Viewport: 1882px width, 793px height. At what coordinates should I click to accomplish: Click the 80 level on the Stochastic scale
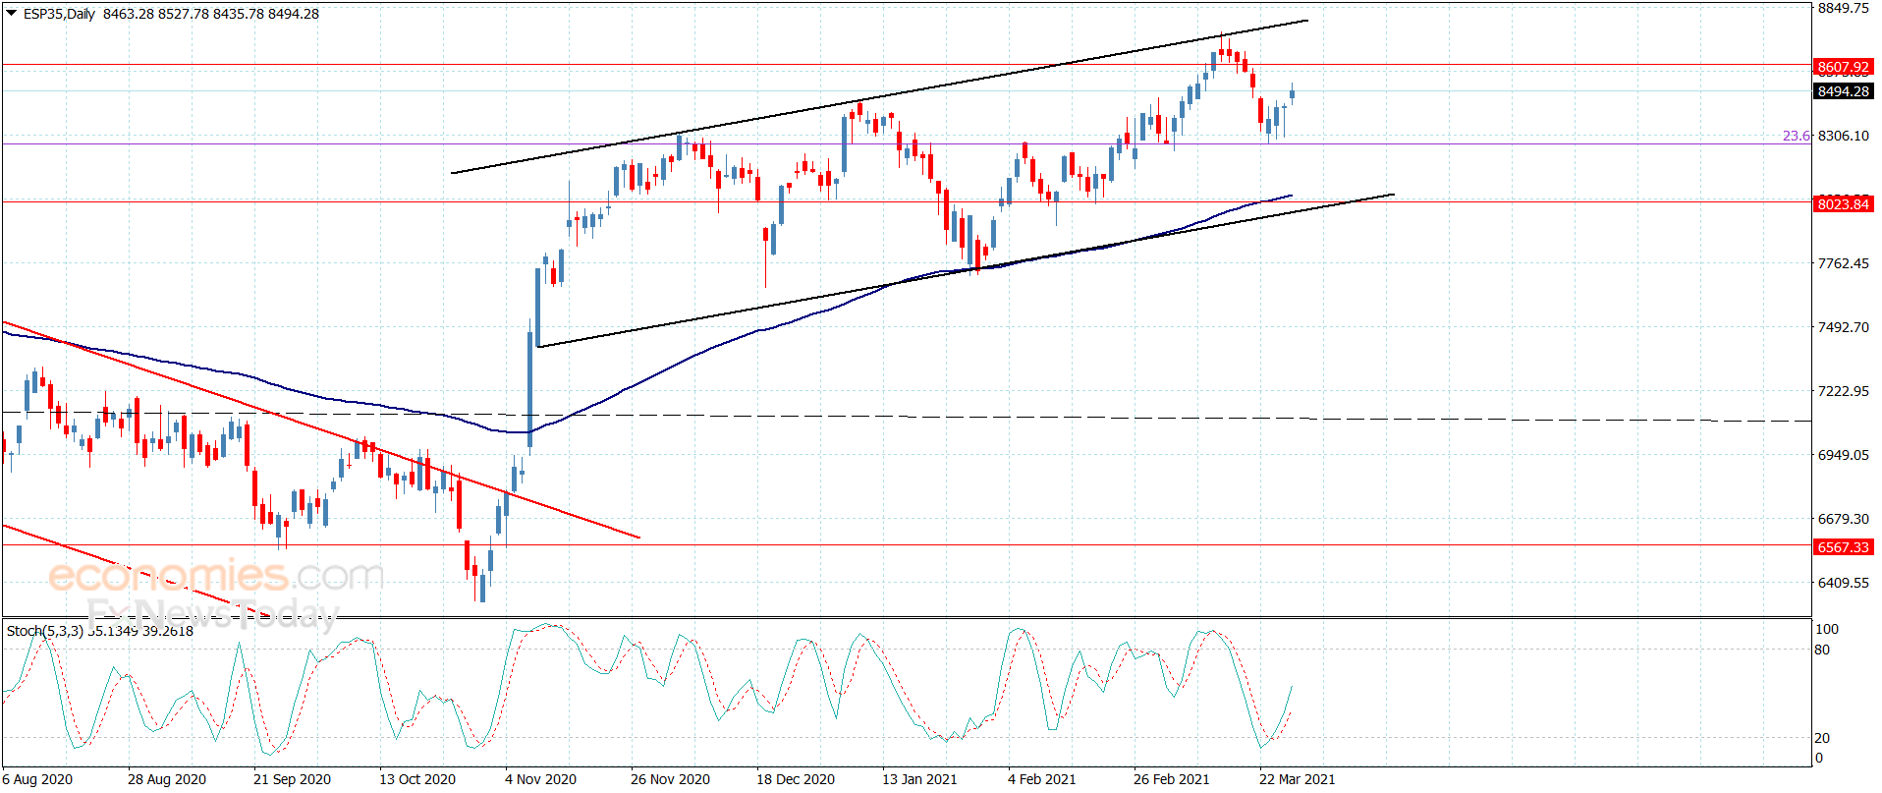pyautogui.click(x=1822, y=650)
